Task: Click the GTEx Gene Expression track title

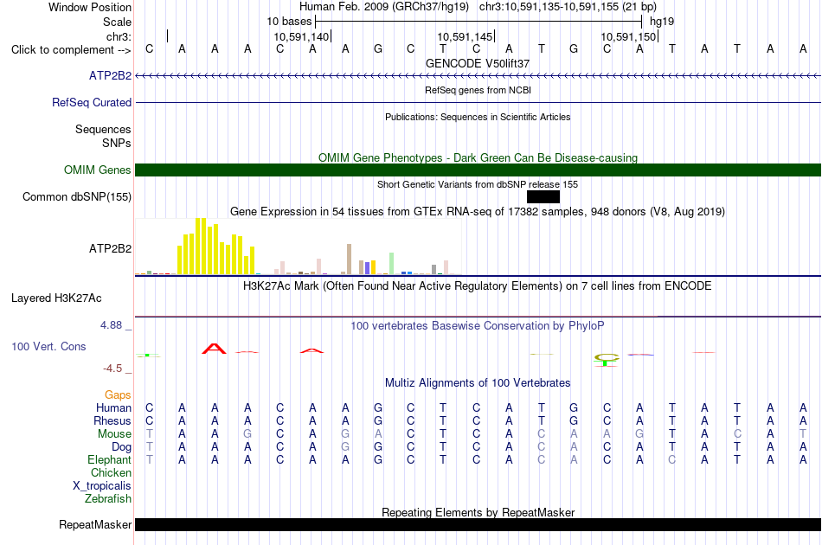Action: point(478,212)
